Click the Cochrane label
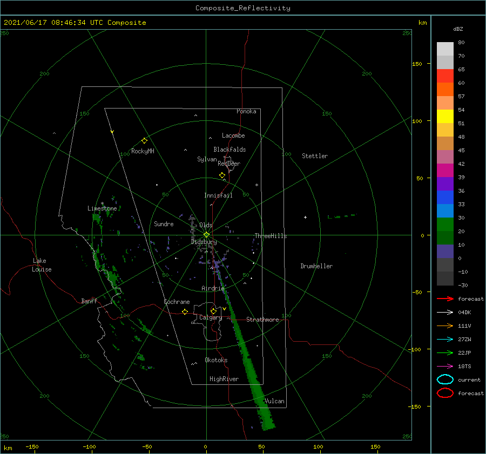The width and height of the screenshot is (486, 454). point(177,302)
